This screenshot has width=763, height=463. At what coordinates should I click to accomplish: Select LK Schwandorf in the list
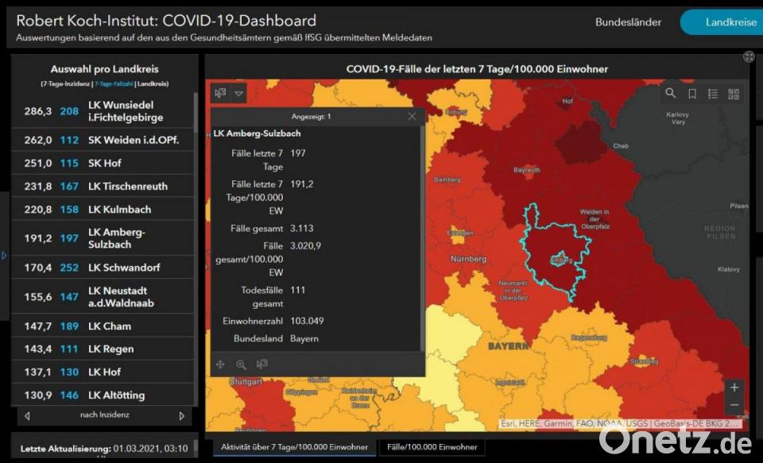click(103, 268)
